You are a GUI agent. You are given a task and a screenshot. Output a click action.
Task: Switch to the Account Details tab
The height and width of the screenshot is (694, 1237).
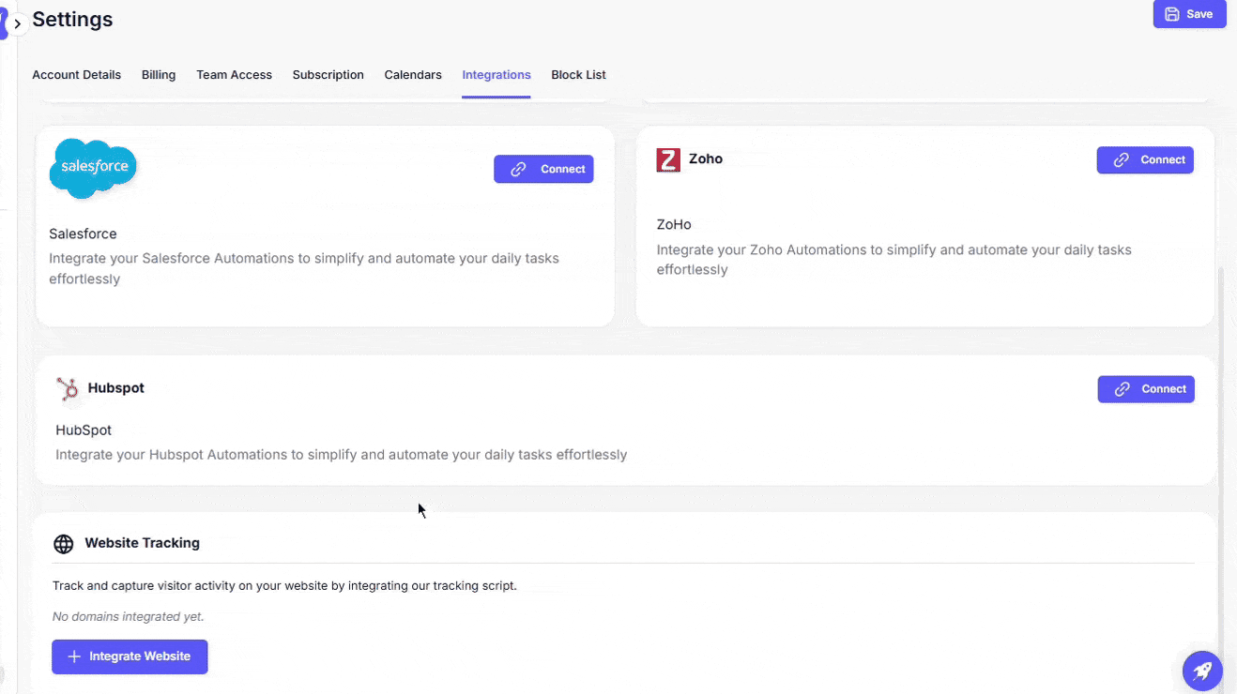pyautogui.click(x=76, y=75)
